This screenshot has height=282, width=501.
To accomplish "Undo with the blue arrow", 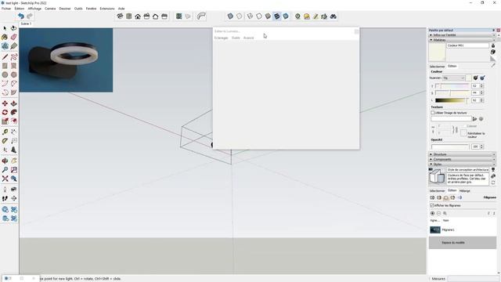I will [x=21, y=16].
